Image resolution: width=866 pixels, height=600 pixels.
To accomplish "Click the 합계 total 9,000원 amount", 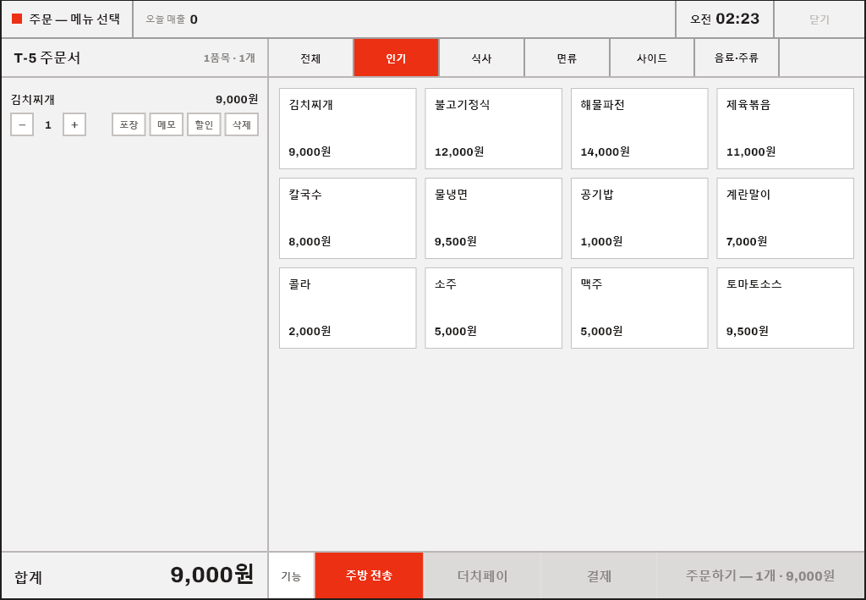I will pos(212,575).
